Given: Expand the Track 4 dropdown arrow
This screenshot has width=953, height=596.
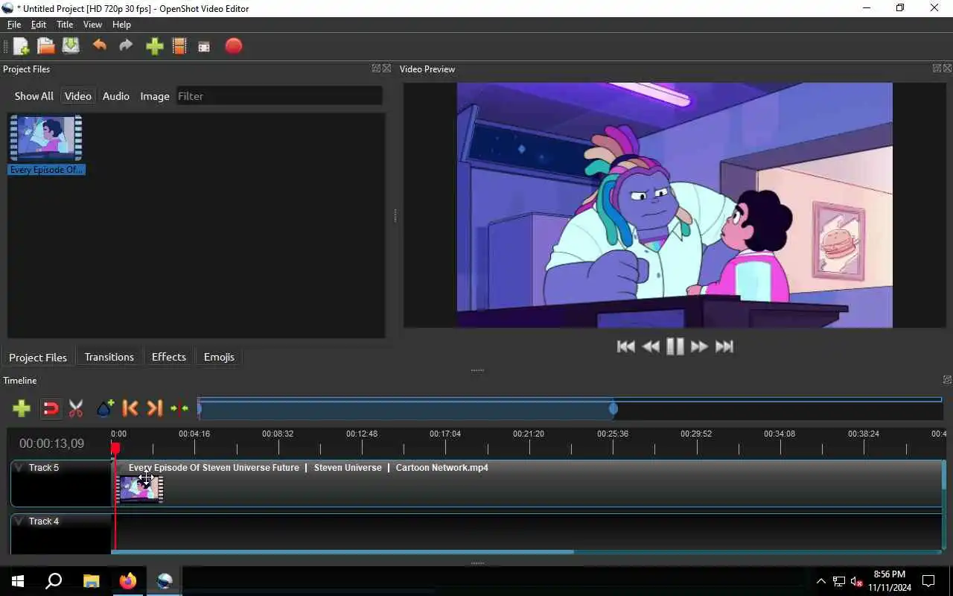Looking at the screenshot, I should (19, 521).
